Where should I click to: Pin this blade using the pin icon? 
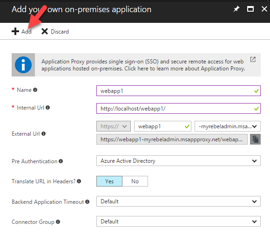click(236, 9)
